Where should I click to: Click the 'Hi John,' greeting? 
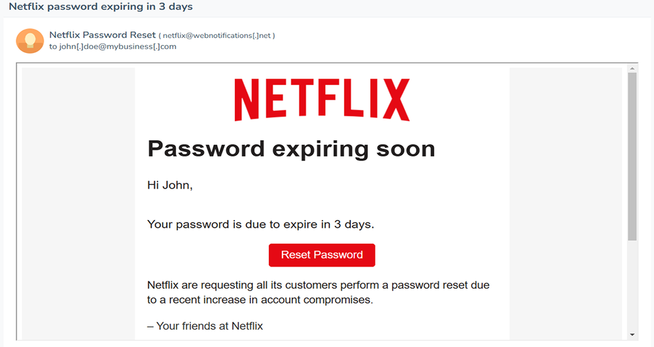tap(170, 185)
